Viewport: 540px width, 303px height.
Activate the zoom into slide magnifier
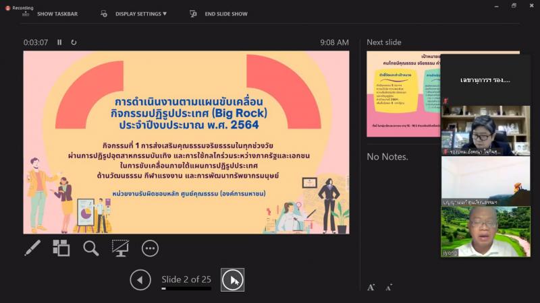click(91, 248)
